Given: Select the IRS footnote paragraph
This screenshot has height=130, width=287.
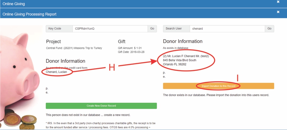Looking at the screenshot, I should point(101,125).
